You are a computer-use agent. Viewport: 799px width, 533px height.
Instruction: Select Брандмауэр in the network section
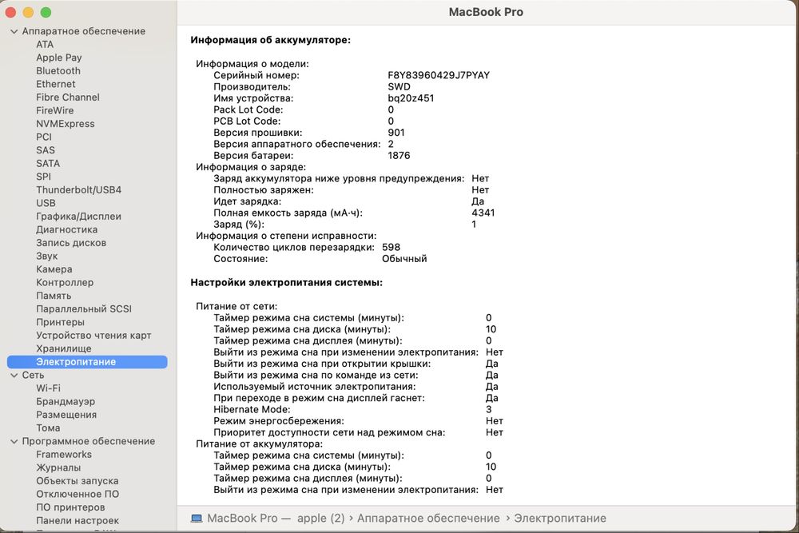click(66, 401)
